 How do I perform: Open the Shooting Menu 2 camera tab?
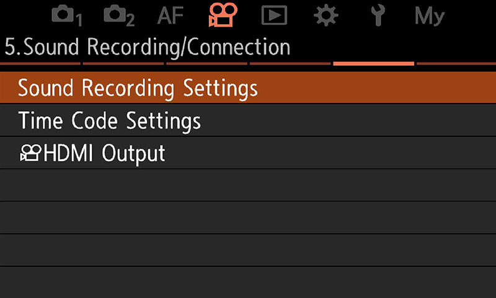[x=118, y=16]
